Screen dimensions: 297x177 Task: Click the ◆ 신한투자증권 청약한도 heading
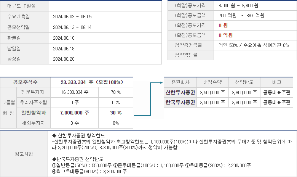(x=78, y=135)
